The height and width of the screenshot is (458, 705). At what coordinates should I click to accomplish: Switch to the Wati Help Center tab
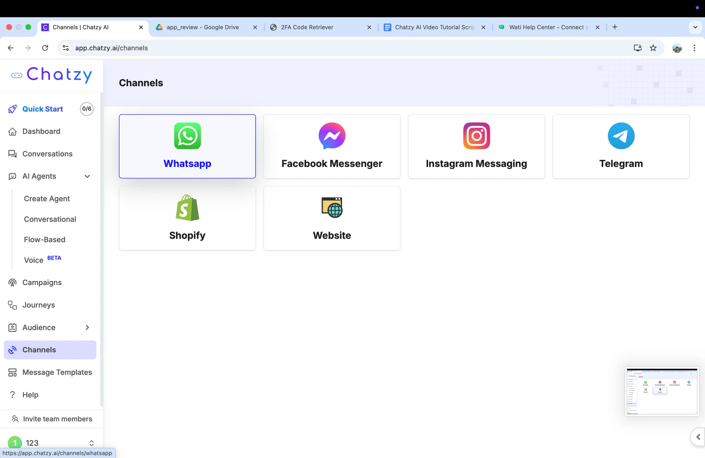tap(549, 27)
